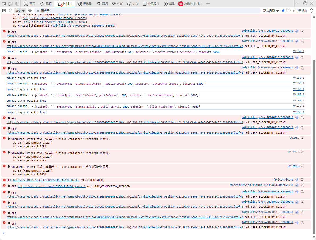316x240 pixels.
Task: Add more tools with the plus icon
Action: click(208, 4)
